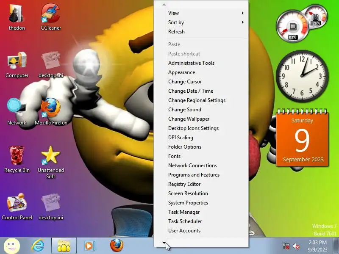The image size is (339, 254).
Task: Click the menu scroll-down arrow
Action: point(164,243)
